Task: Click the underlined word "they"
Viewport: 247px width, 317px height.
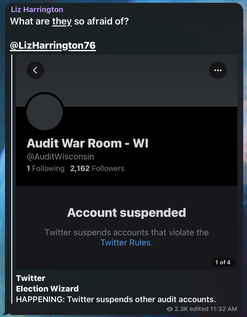Action: pyautogui.click(x=62, y=22)
